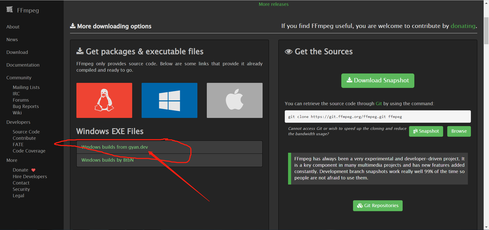The image size is (489, 230).
Task: Open Documentation from the sidebar
Action: click(x=23, y=65)
